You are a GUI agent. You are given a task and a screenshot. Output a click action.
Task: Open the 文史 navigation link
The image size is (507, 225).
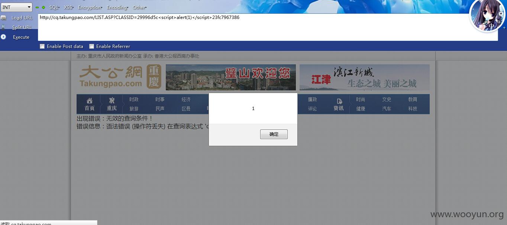(387, 100)
